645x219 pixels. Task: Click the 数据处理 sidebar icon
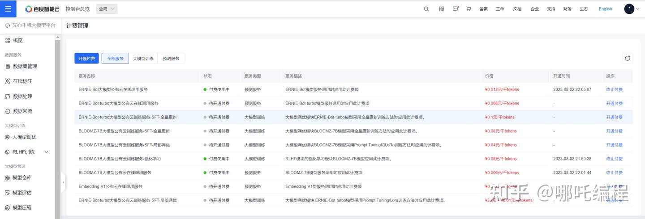click(8, 96)
